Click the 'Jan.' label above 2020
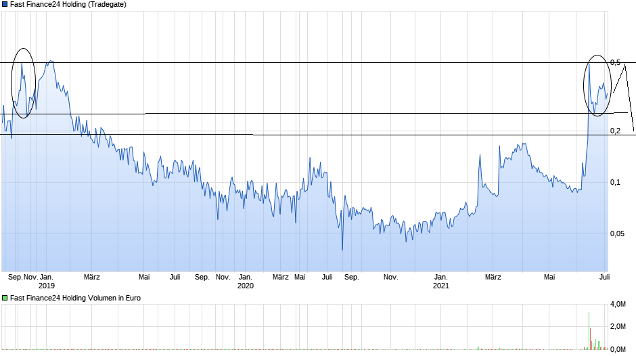 246,277
